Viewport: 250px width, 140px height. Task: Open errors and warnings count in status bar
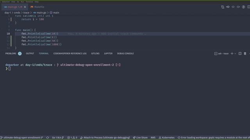click(72, 138)
